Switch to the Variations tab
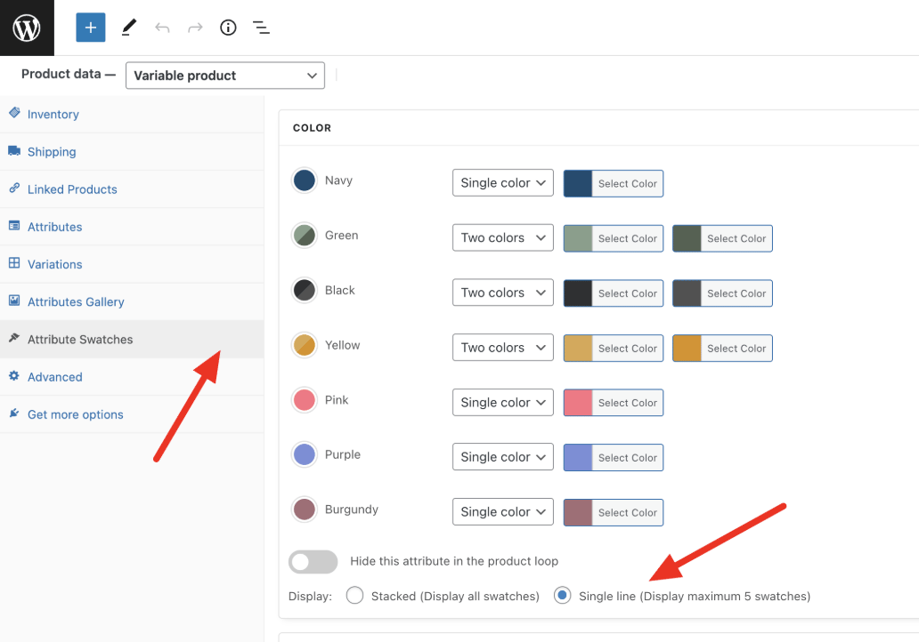 (54, 264)
